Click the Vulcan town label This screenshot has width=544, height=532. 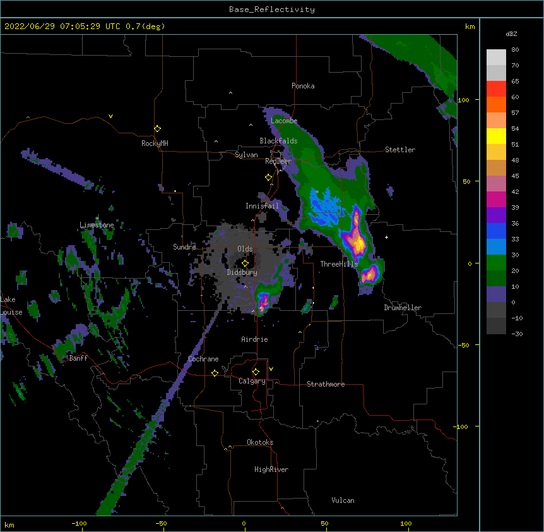point(343,500)
